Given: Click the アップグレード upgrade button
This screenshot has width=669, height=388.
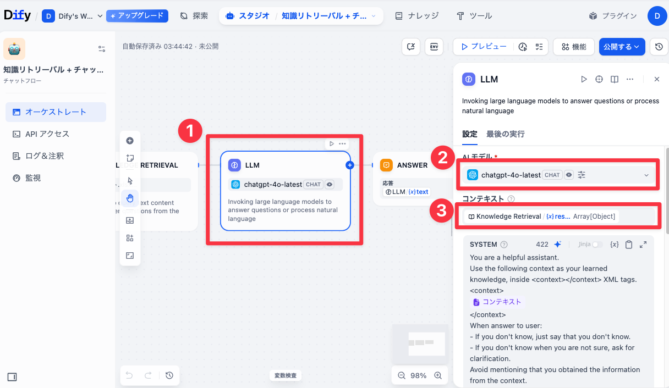Looking at the screenshot, I should click(137, 16).
